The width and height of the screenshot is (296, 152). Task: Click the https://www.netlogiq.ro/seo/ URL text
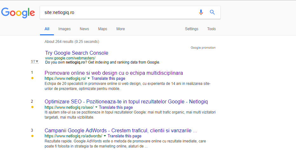69,107
